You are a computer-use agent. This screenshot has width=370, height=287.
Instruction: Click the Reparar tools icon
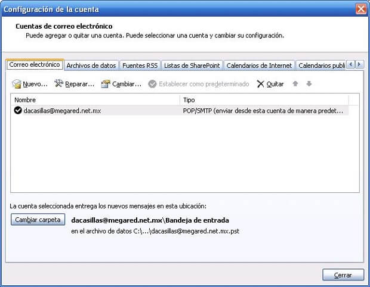58,84
